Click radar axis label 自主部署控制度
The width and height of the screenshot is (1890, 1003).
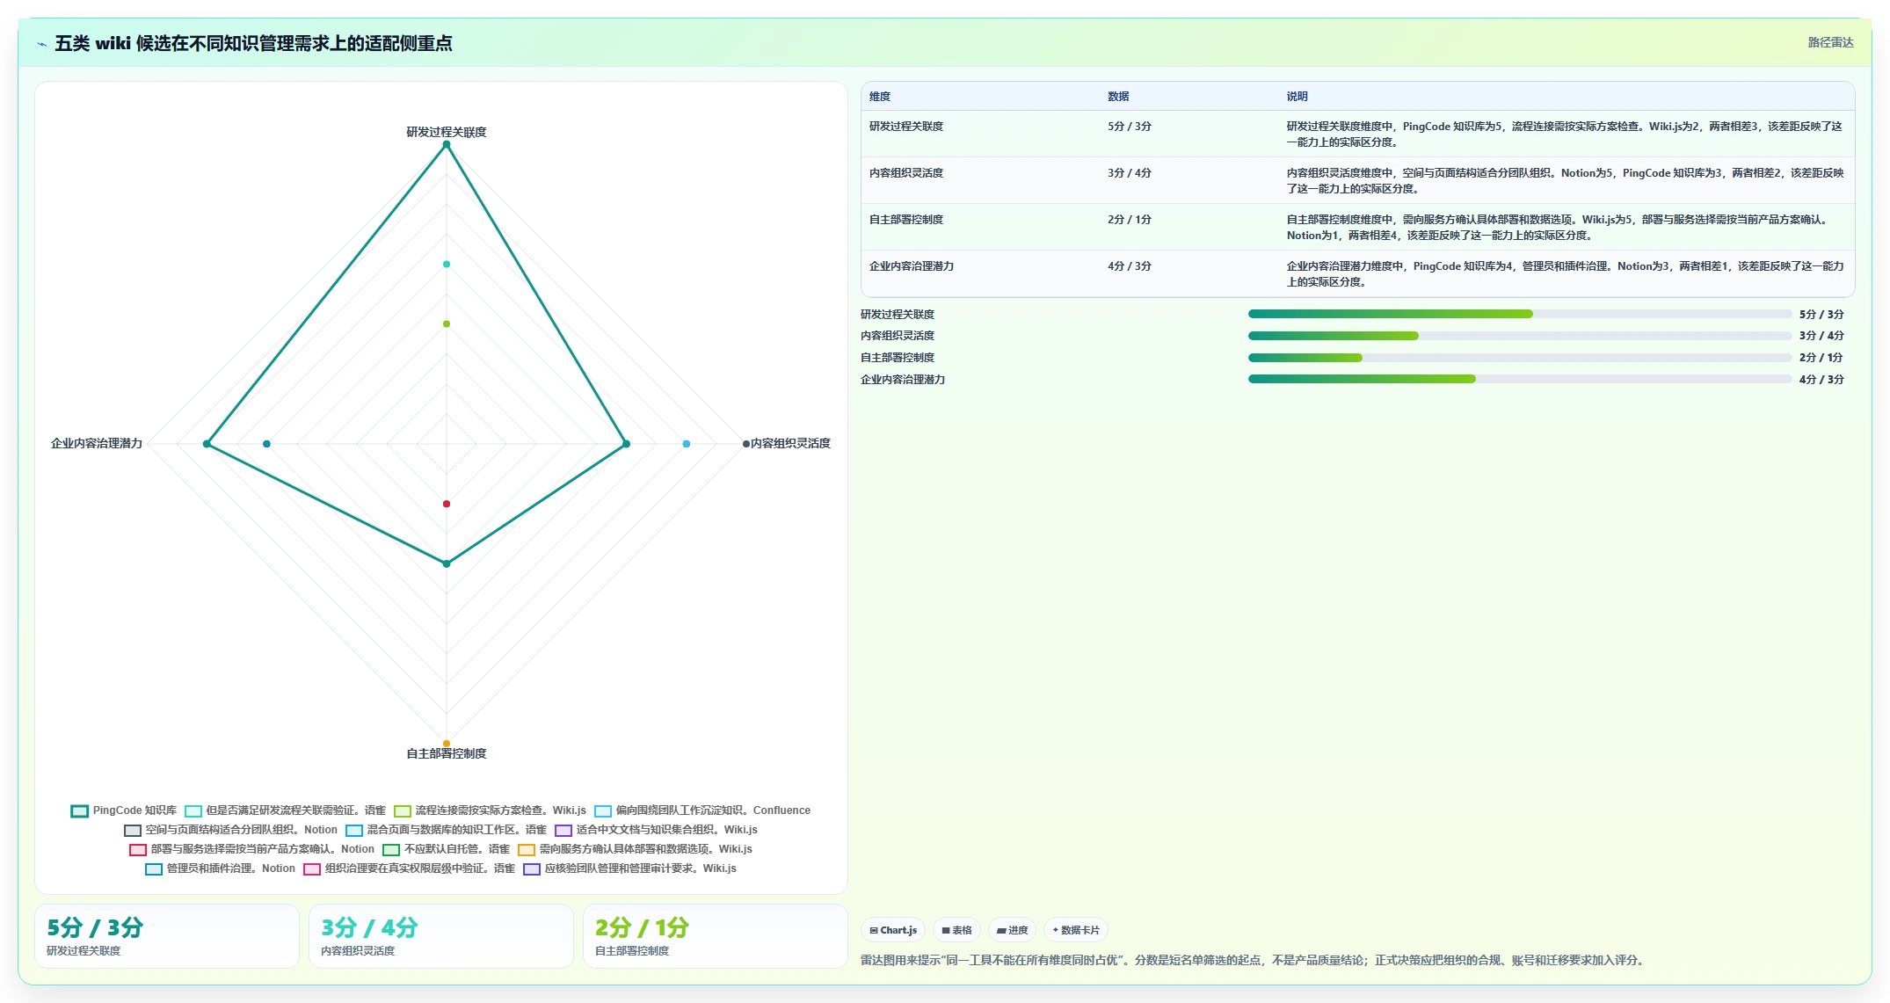(x=447, y=753)
